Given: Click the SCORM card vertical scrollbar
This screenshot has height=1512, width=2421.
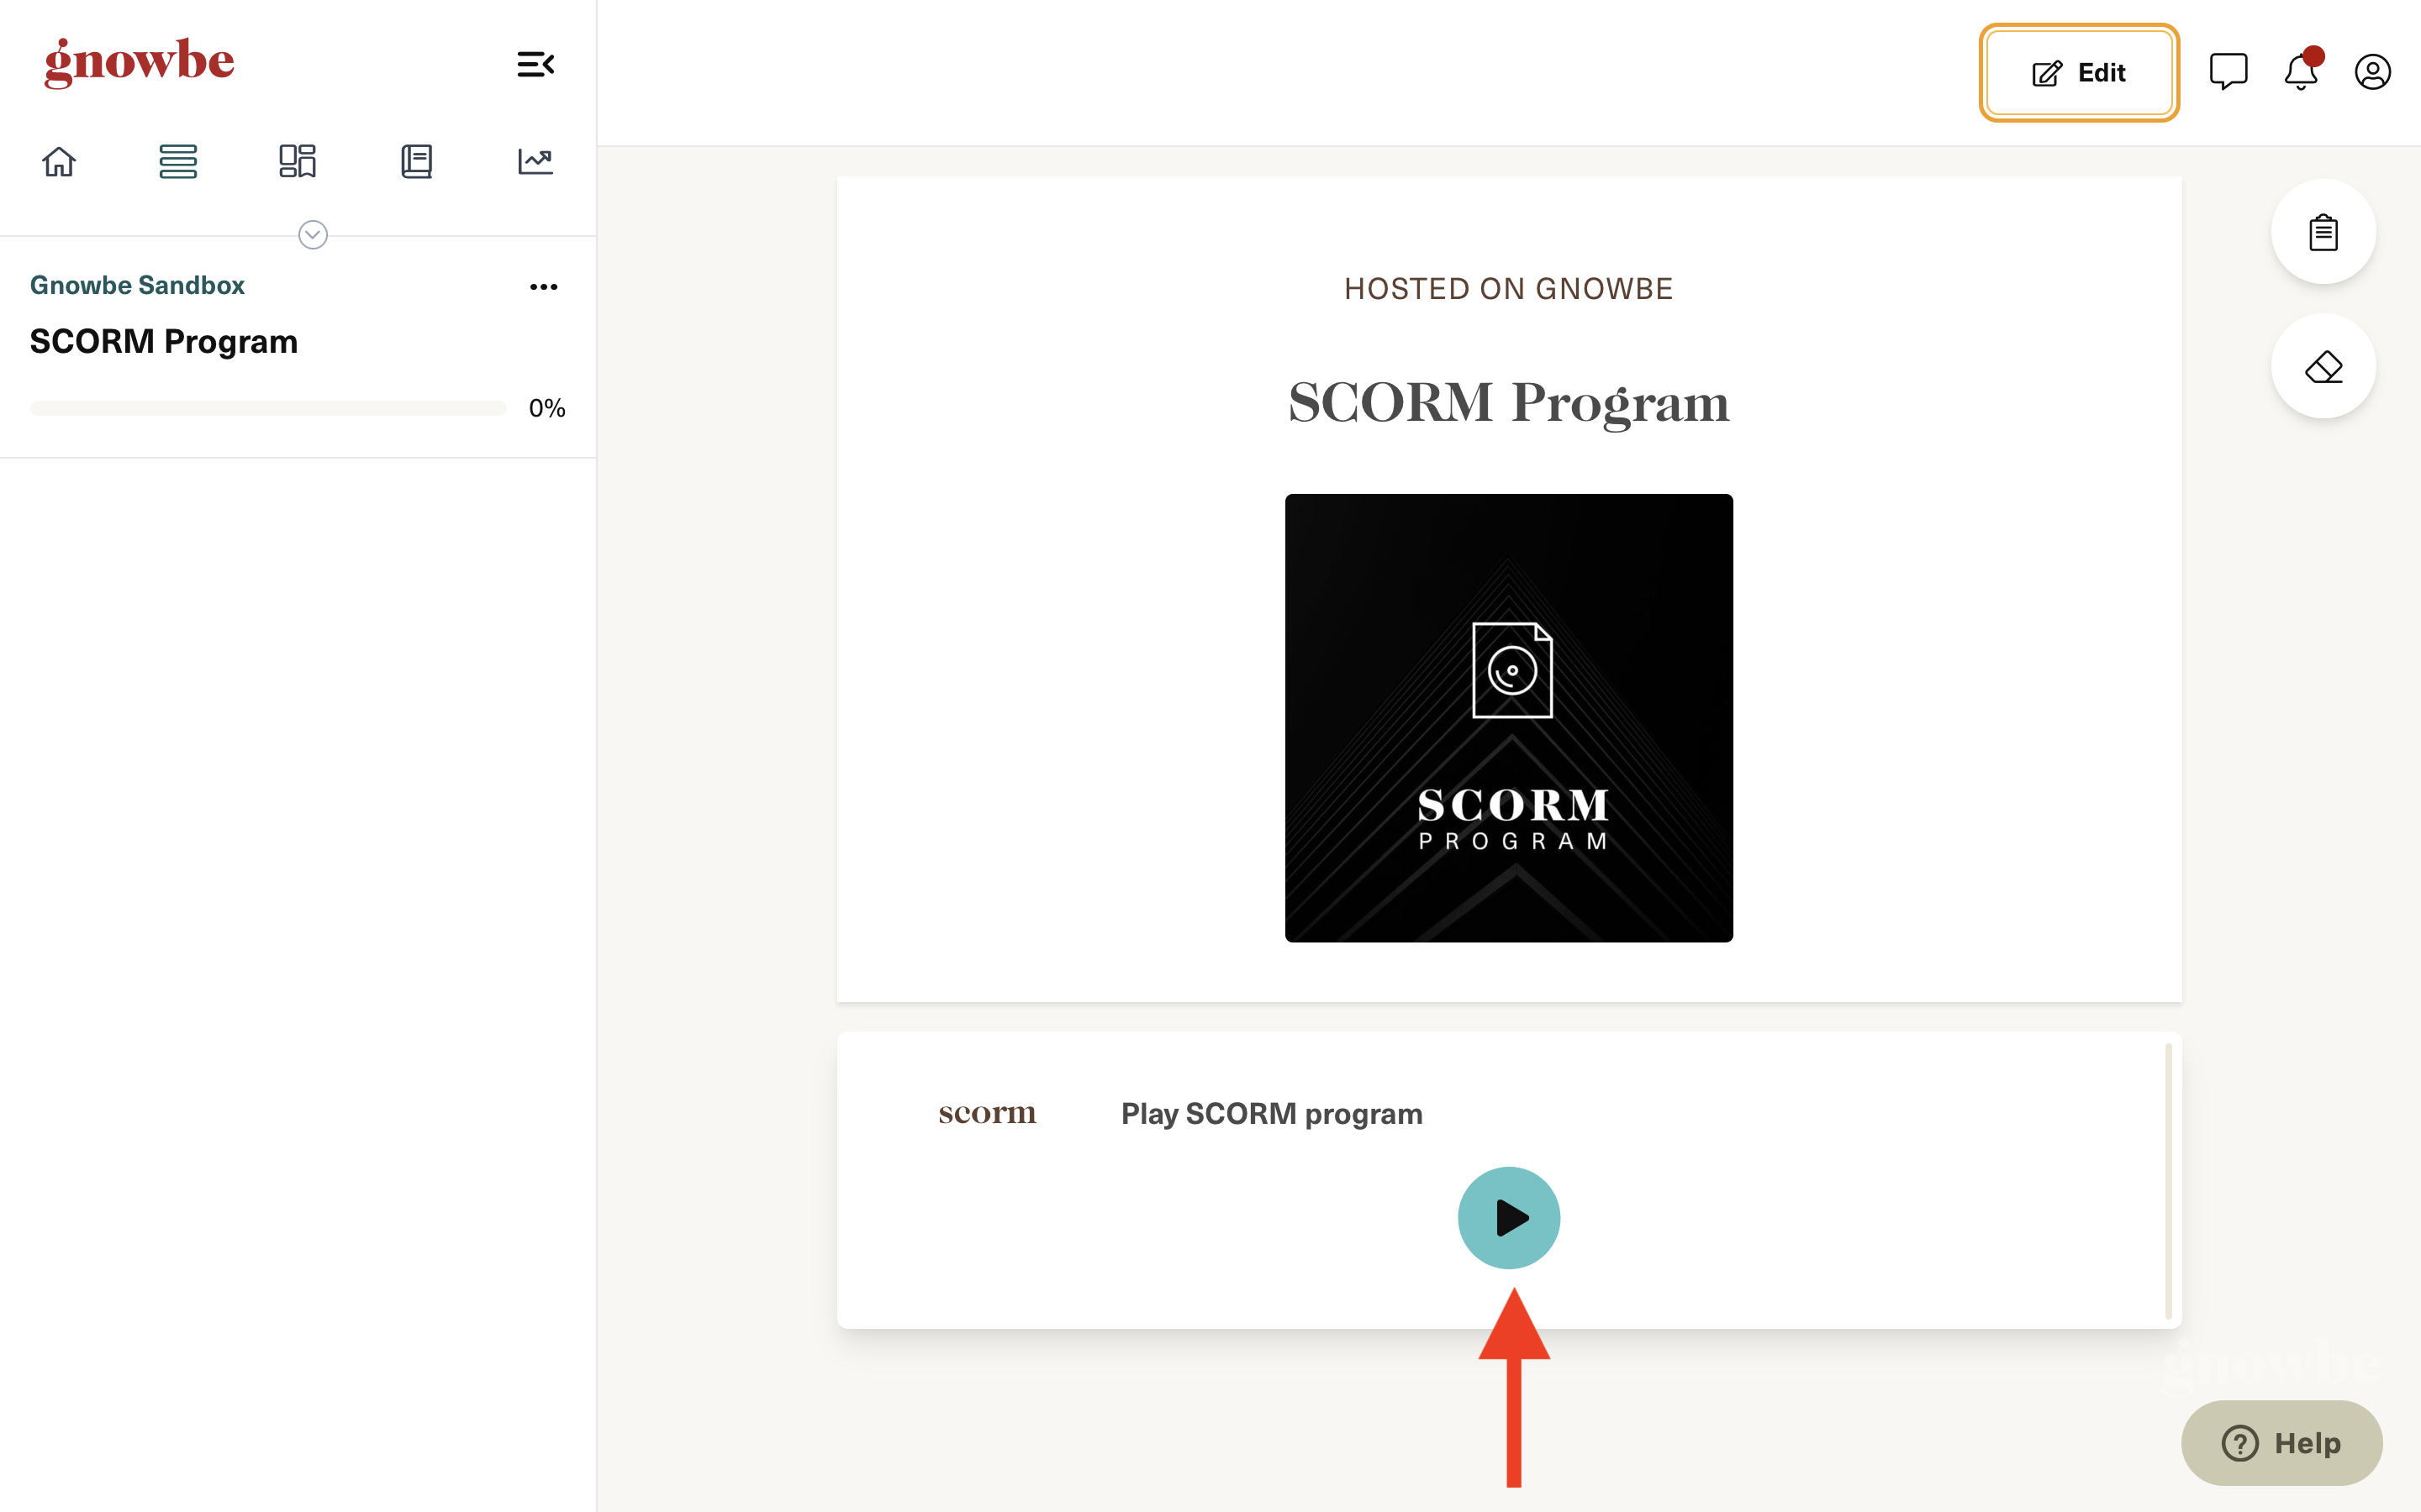Looking at the screenshot, I should click(x=2168, y=1181).
